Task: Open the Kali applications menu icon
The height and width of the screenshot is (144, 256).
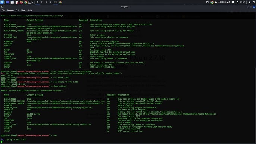Action: (x=2, y=2)
